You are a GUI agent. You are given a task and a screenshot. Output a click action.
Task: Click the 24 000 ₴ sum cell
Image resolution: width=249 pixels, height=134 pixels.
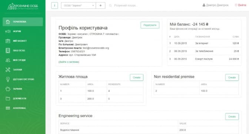tap(234, 59)
